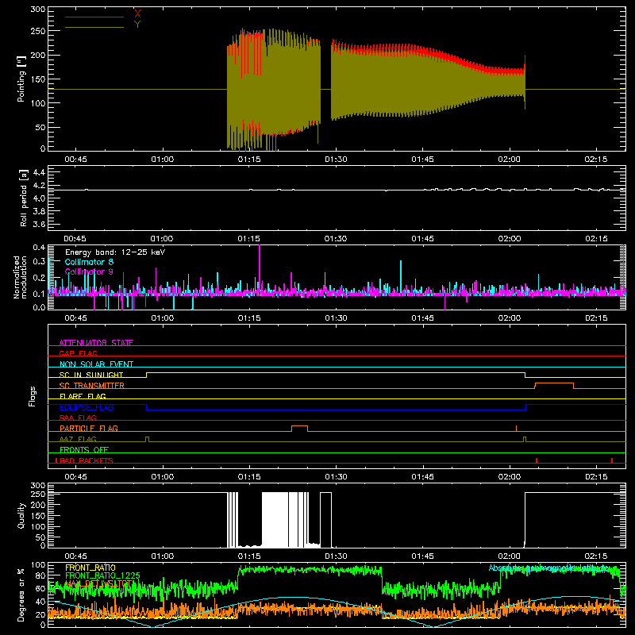635x635 pixels.
Task: Select the magenta Collimator 9 legend entry
Action: [89, 271]
